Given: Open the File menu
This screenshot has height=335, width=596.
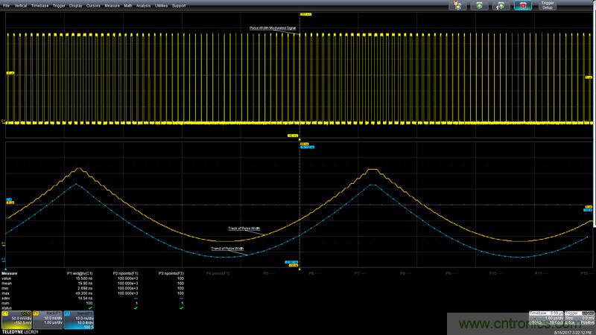Looking at the screenshot, I should click(x=6, y=4).
